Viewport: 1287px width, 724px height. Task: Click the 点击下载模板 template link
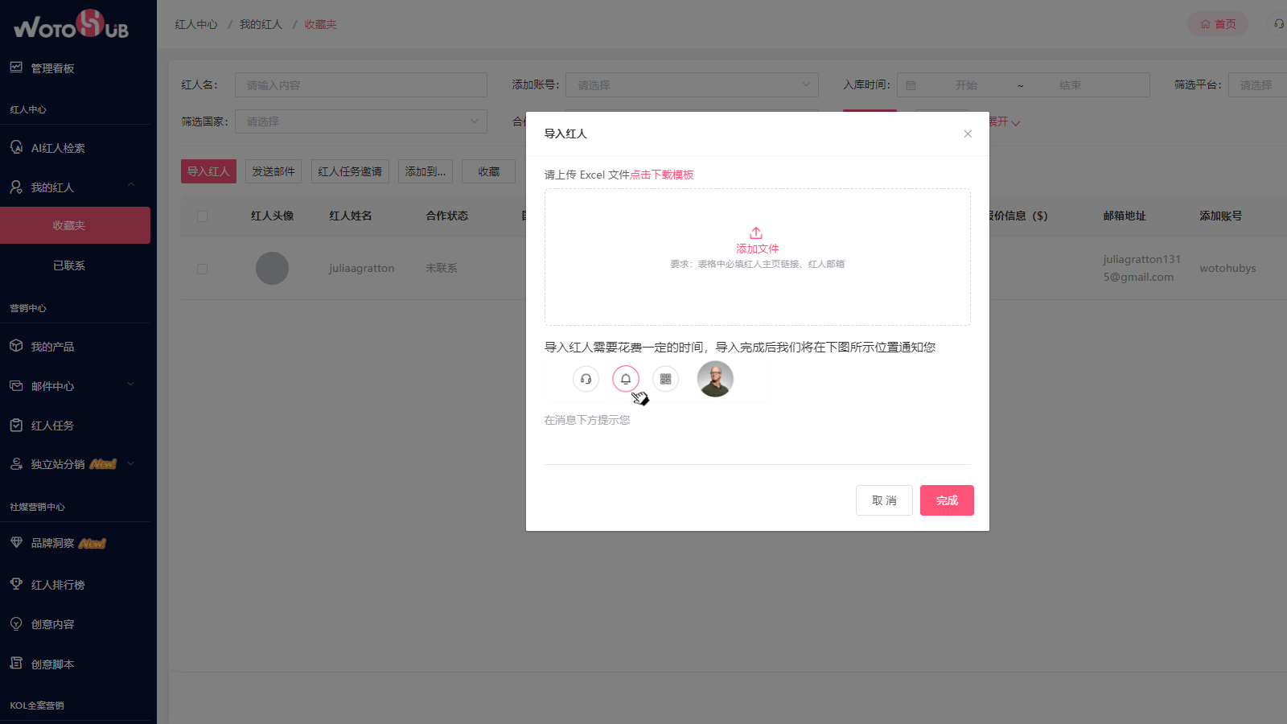coord(664,174)
